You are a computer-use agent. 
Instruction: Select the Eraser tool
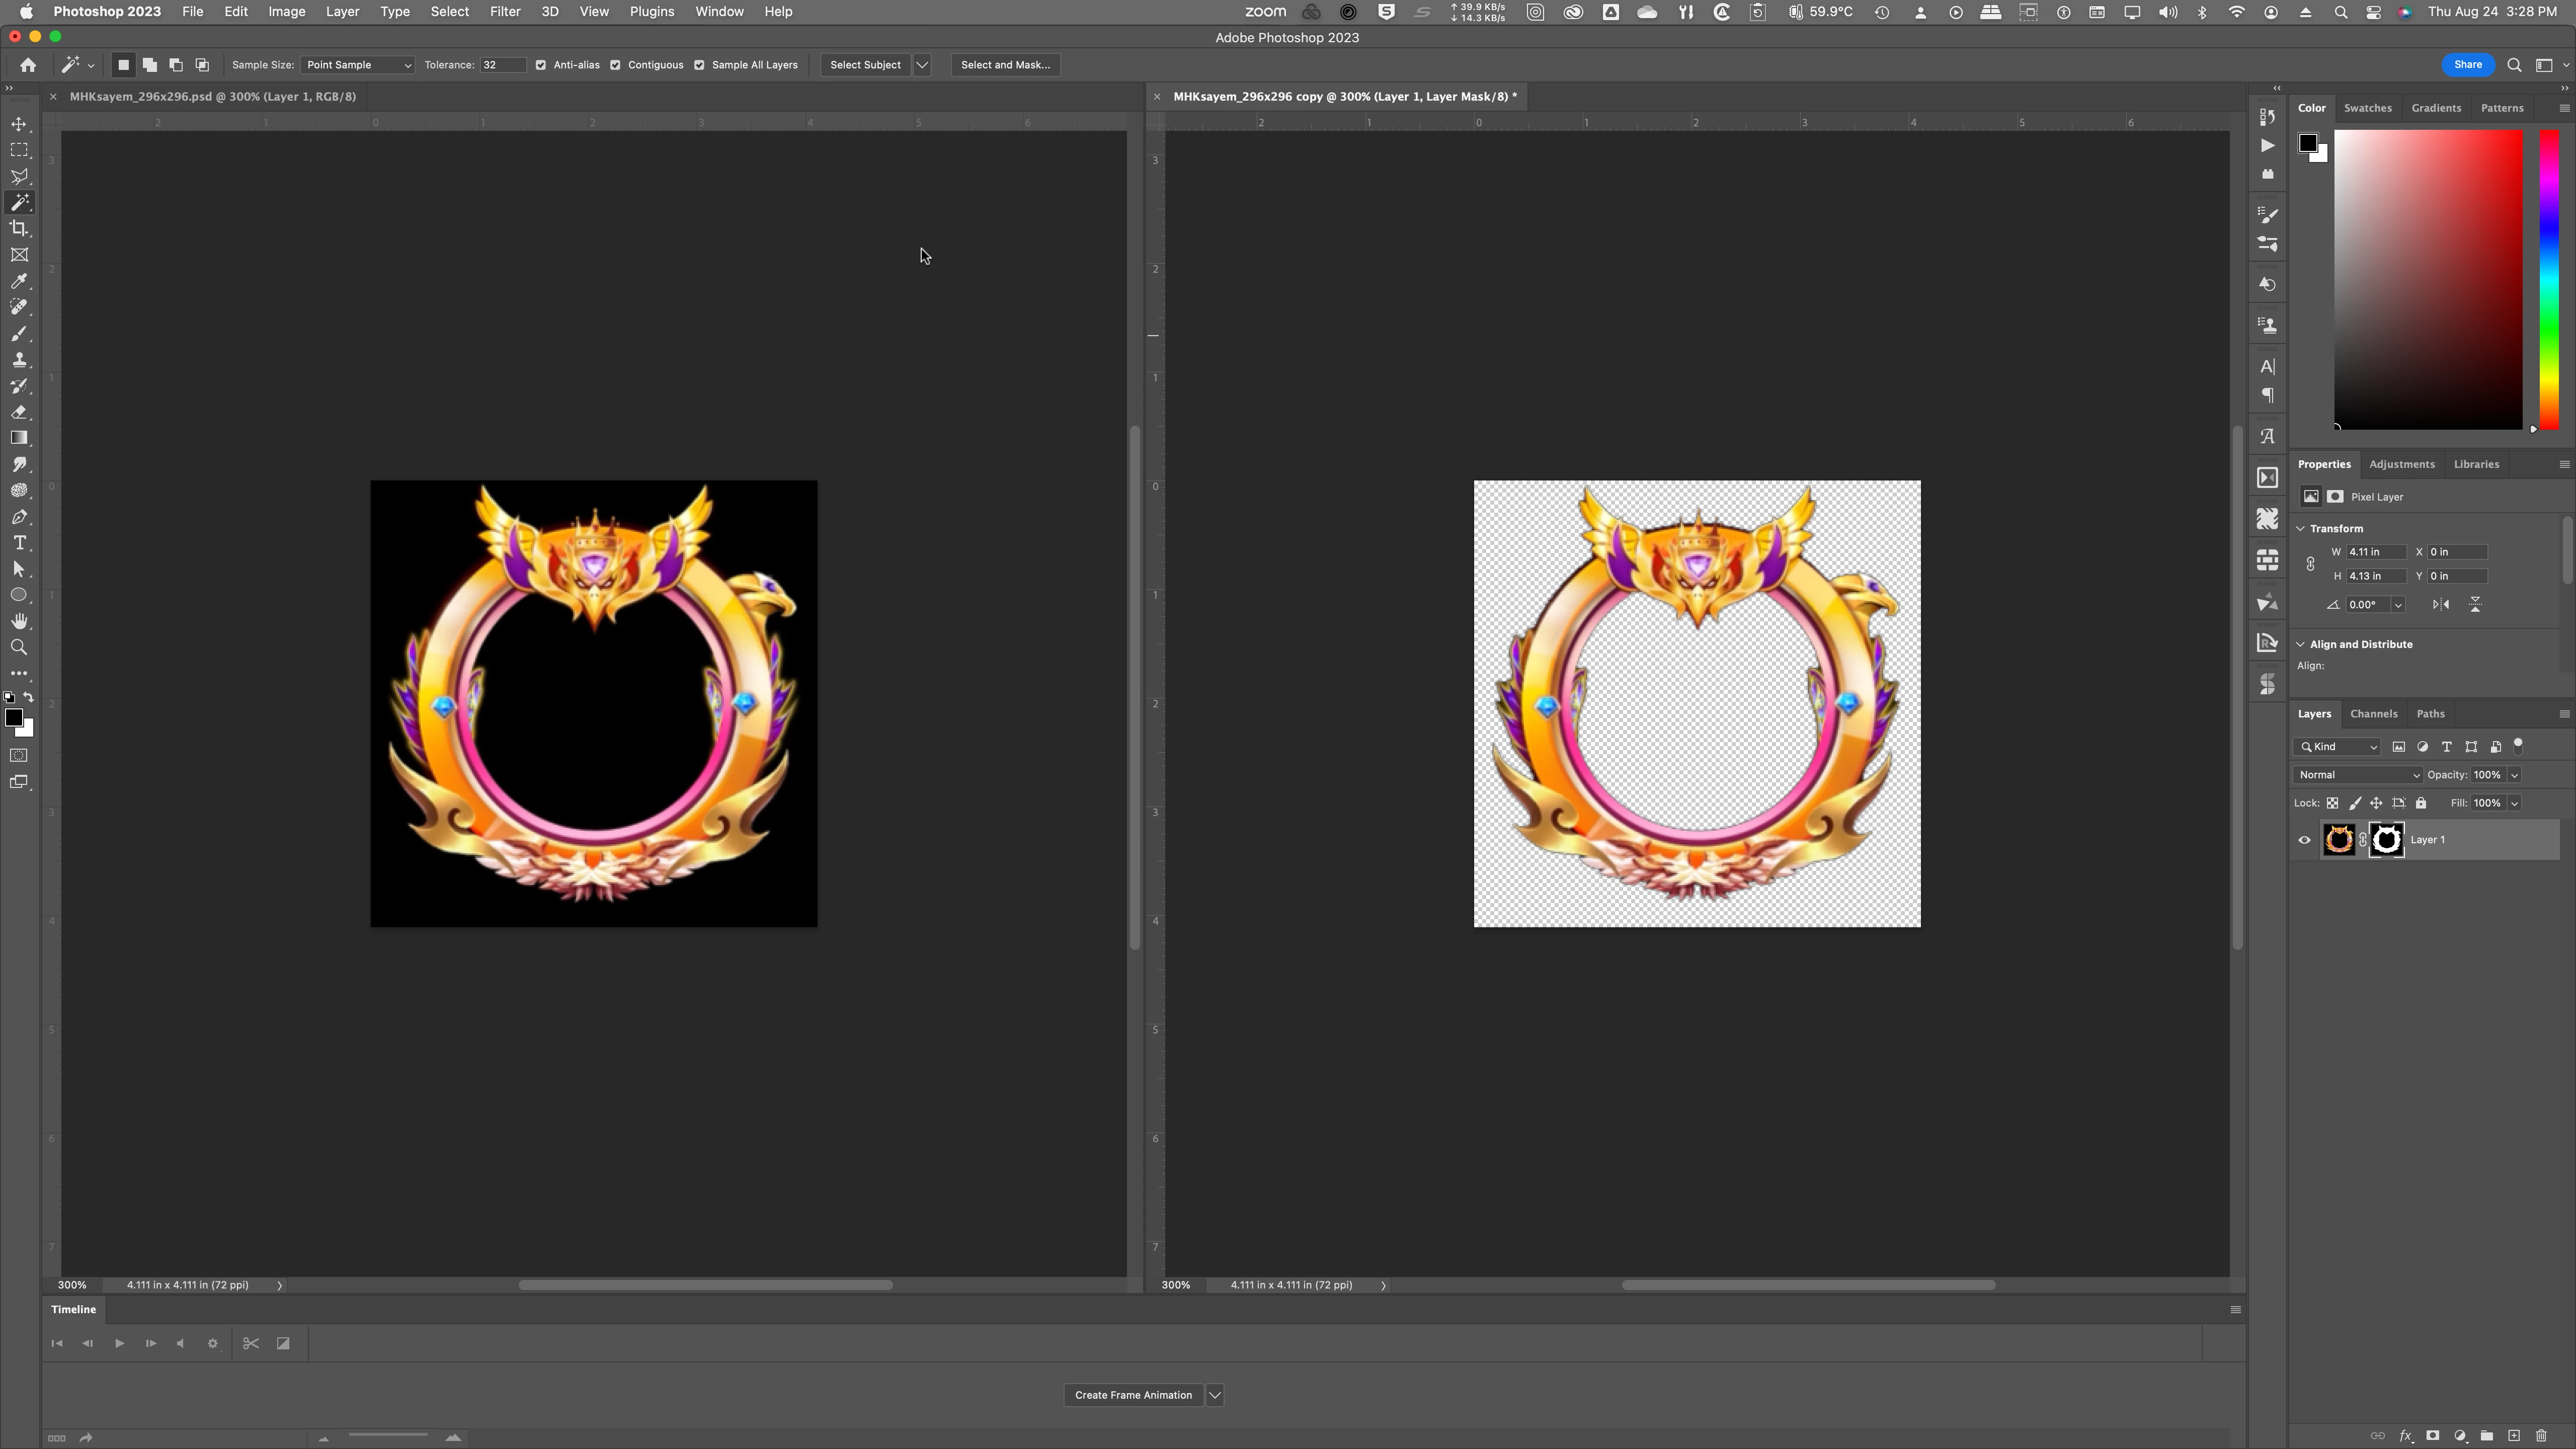click(19, 412)
